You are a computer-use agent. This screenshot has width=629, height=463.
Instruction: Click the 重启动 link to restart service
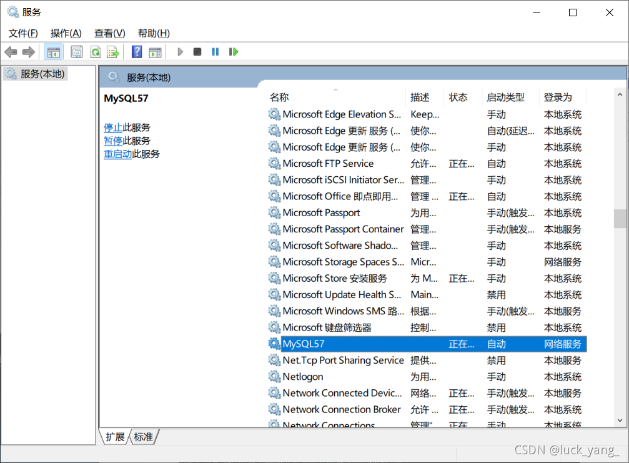click(117, 154)
